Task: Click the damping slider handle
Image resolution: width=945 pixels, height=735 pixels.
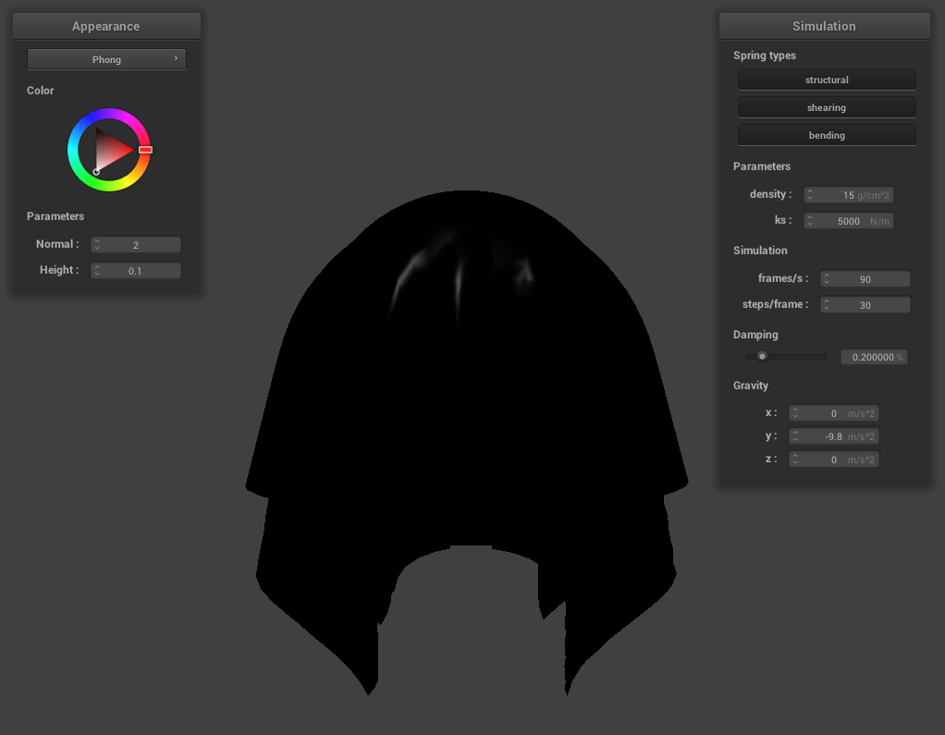Action: coord(762,356)
